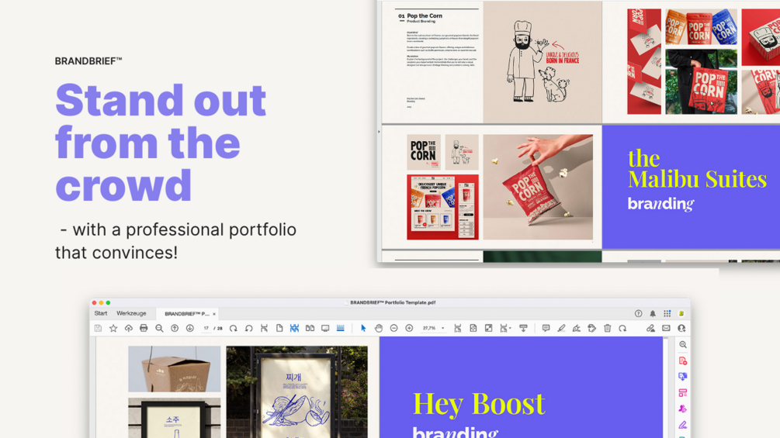Open the Start tab
The width and height of the screenshot is (780, 438).
point(100,313)
